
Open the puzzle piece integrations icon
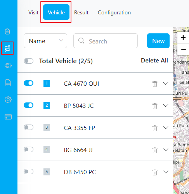8,66
